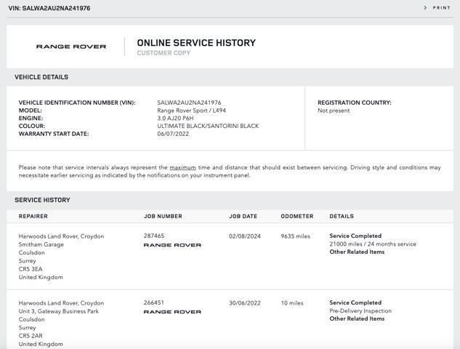Screen dimensions: 460x349
Task: Click Service Completed for 02/08/2024 entry
Action: [x=355, y=236]
